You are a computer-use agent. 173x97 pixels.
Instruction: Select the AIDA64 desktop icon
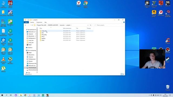(10, 4)
